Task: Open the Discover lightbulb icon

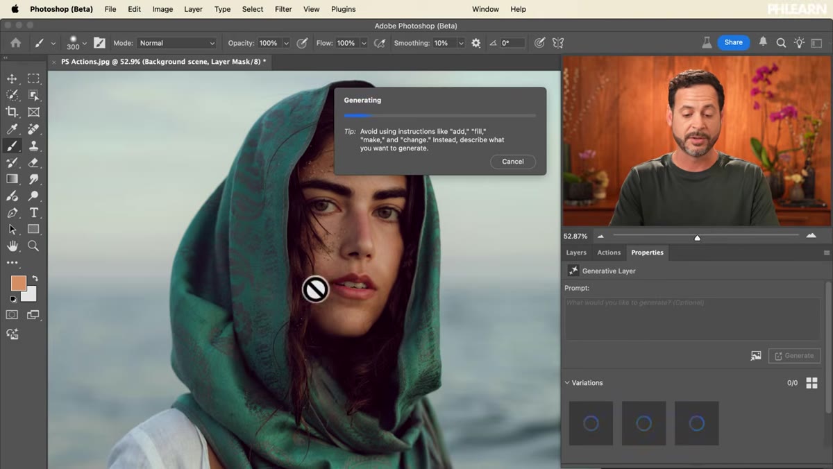Action: pos(800,42)
